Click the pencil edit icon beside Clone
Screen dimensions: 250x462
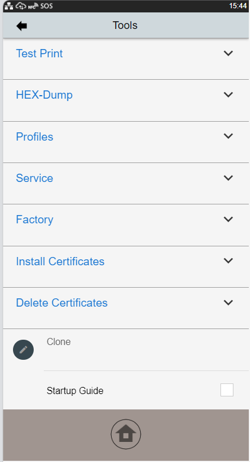point(23,349)
